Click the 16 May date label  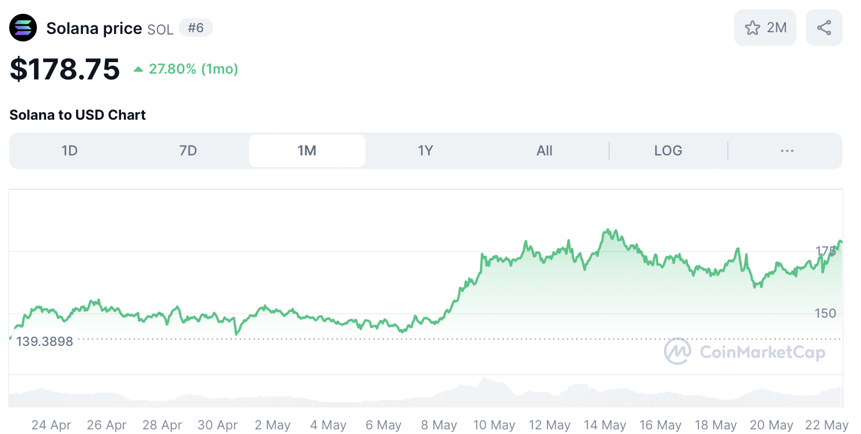tap(660, 425)
